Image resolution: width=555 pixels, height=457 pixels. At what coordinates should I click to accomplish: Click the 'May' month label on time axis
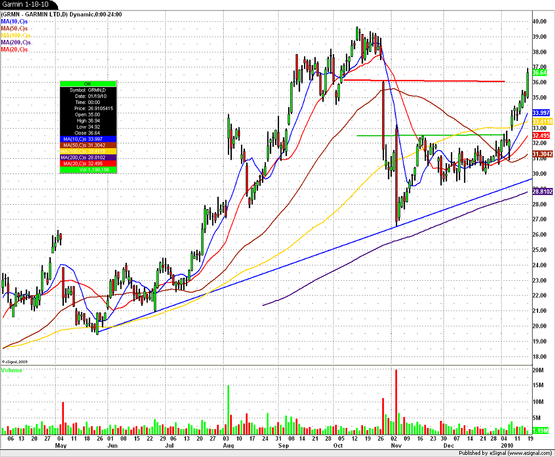click(61, 446)
